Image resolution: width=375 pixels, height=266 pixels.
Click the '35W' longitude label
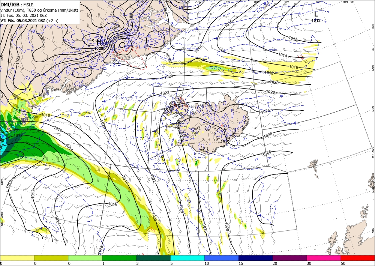point(110,2)
